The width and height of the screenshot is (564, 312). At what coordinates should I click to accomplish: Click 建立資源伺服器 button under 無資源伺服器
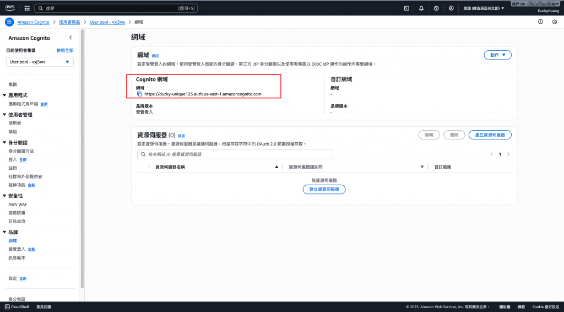point(324,190)
